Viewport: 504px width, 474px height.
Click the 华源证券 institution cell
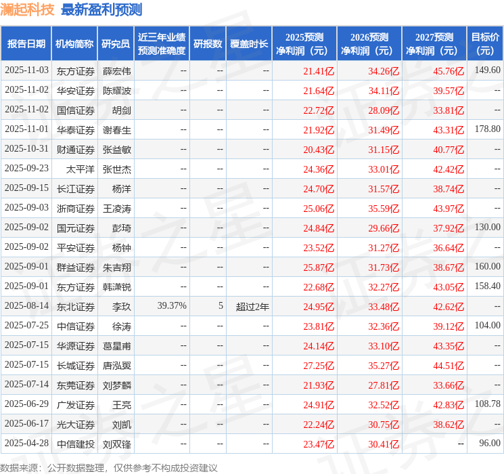[76, 346]
